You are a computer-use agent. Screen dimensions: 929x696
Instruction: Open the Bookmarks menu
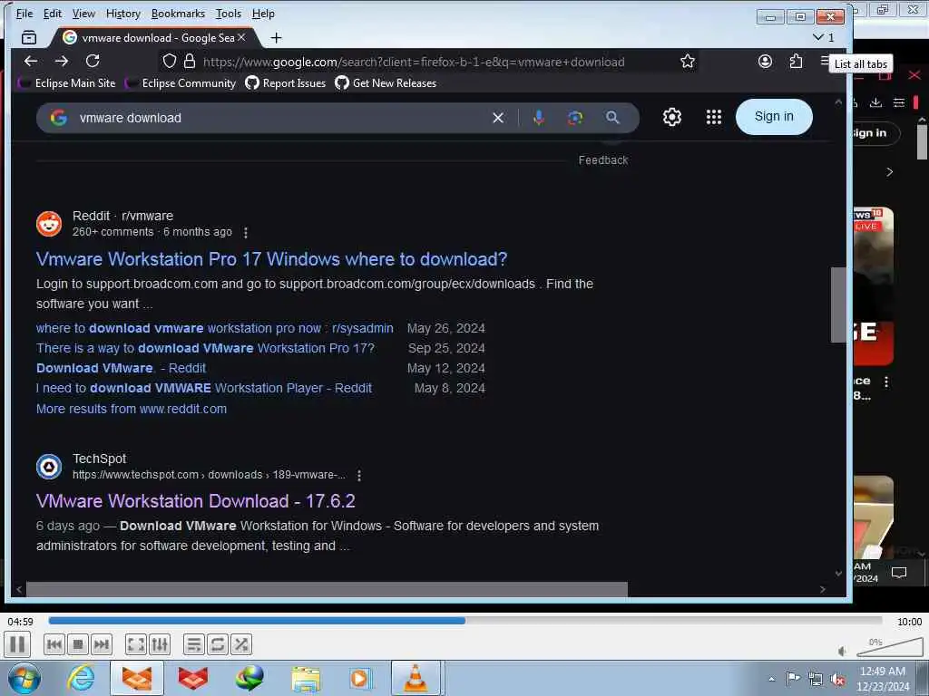(x=178, y=13)
